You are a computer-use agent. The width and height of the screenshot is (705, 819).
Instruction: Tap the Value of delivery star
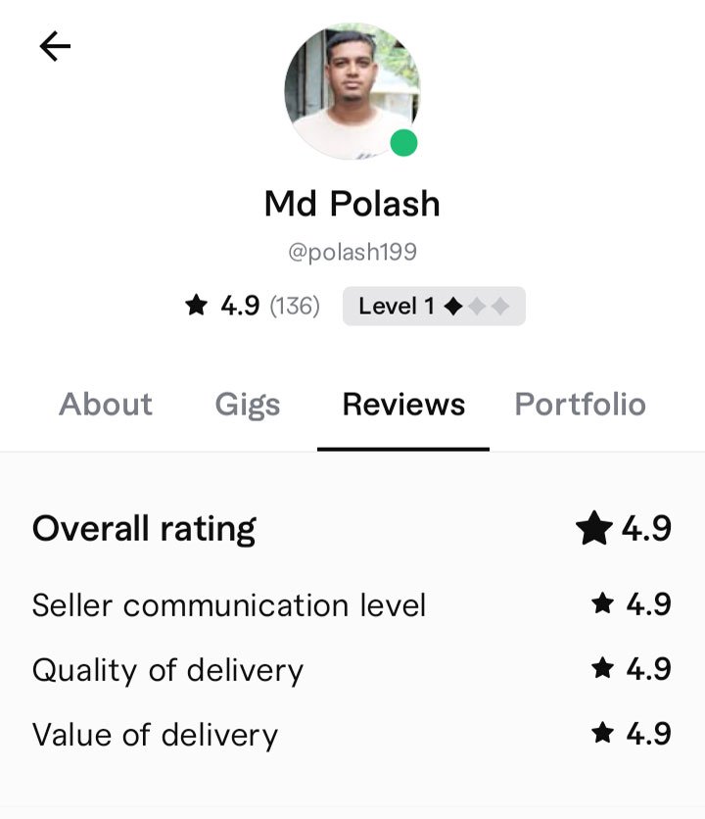tap(602, 734)
